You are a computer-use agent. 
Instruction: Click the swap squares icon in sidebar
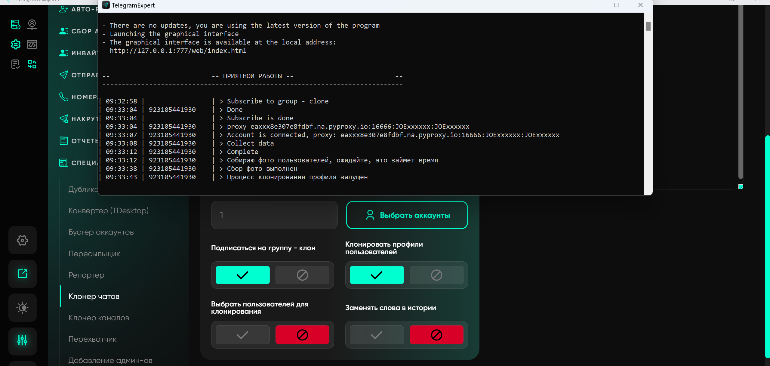tap(32, 64)
